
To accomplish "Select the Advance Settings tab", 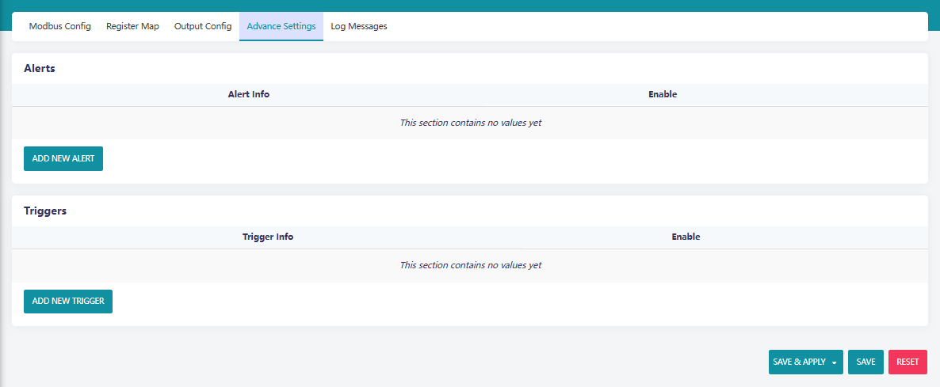I will (x=281, y=26).
